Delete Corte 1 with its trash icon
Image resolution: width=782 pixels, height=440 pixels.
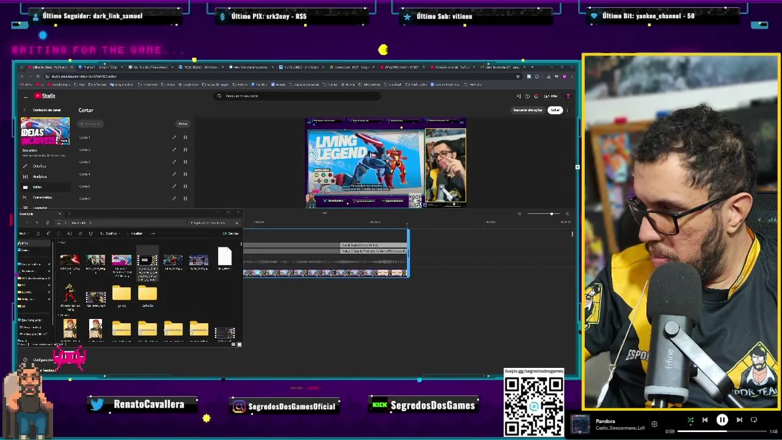tap(185, 137)
